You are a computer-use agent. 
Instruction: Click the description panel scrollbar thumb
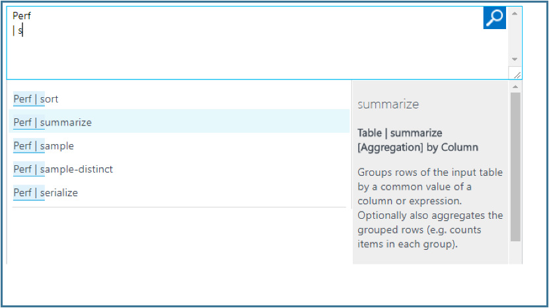(515, 167)
